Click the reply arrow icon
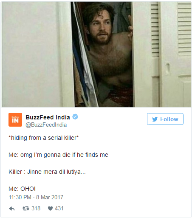192x218 pixels. (x=12, y=209)
